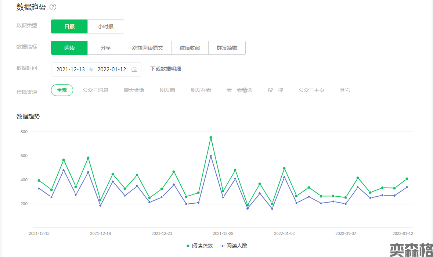Screen dimensions: 433x257
Task: Select 全部 channel filter
Action: point(62,90)
